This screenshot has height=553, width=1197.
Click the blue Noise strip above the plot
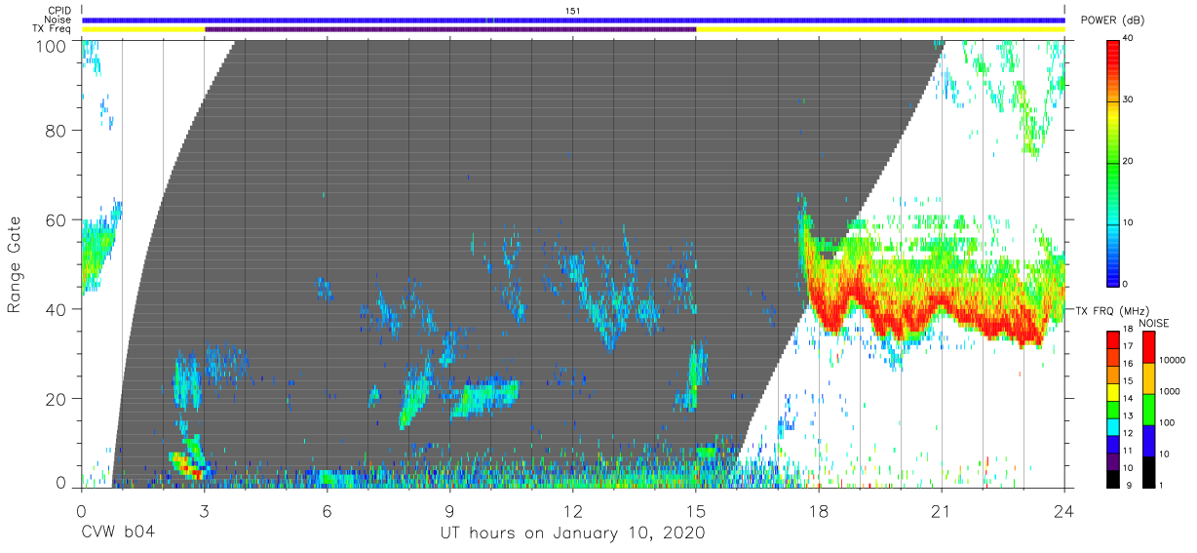click(x=573, y=20)
